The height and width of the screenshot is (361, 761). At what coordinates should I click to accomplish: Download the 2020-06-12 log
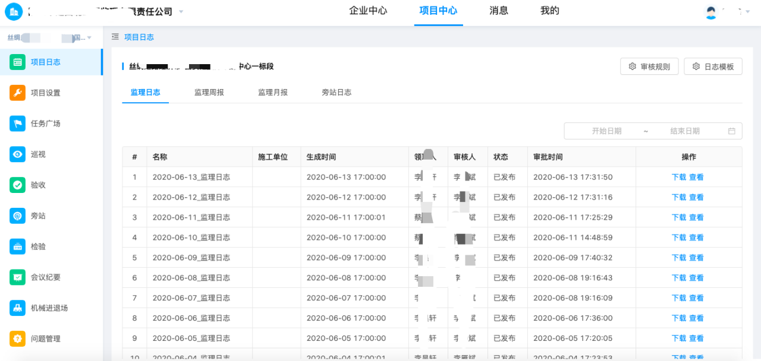coord(679,197)
